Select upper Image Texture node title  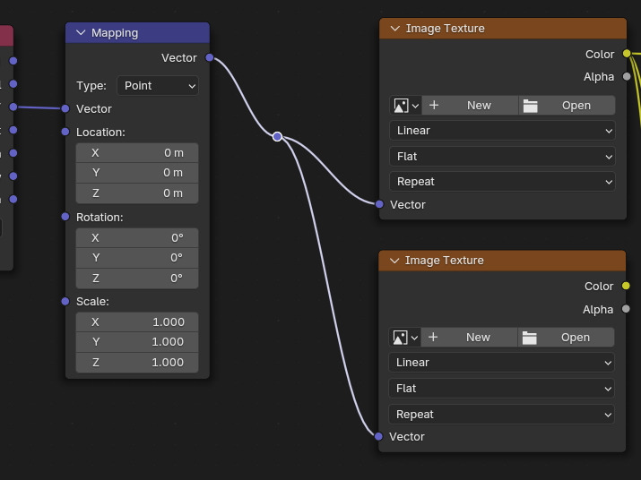(503, 28)
